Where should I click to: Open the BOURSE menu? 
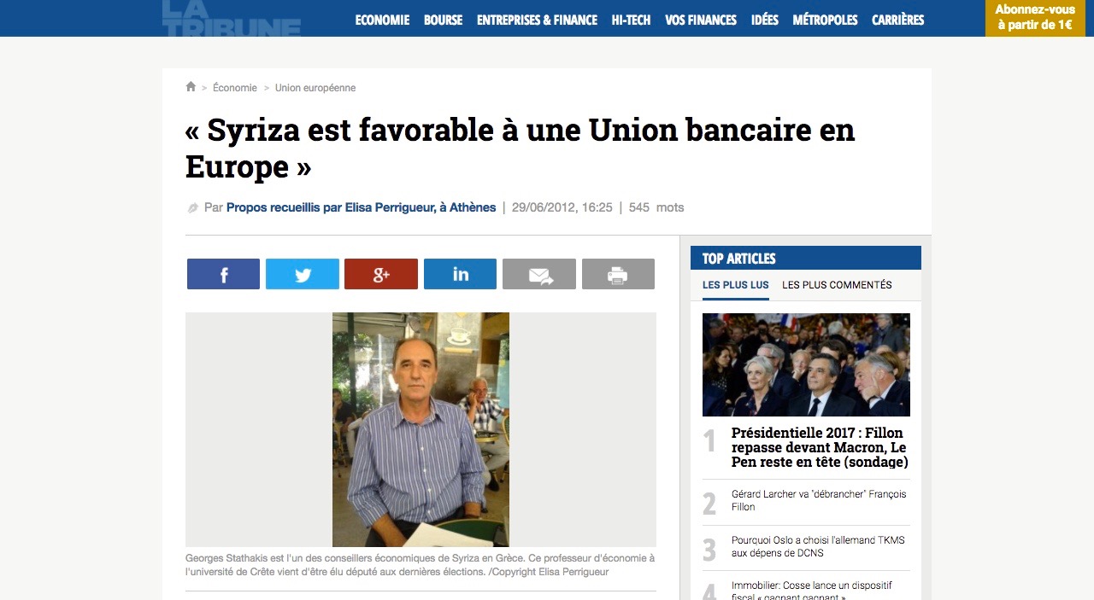443,20
